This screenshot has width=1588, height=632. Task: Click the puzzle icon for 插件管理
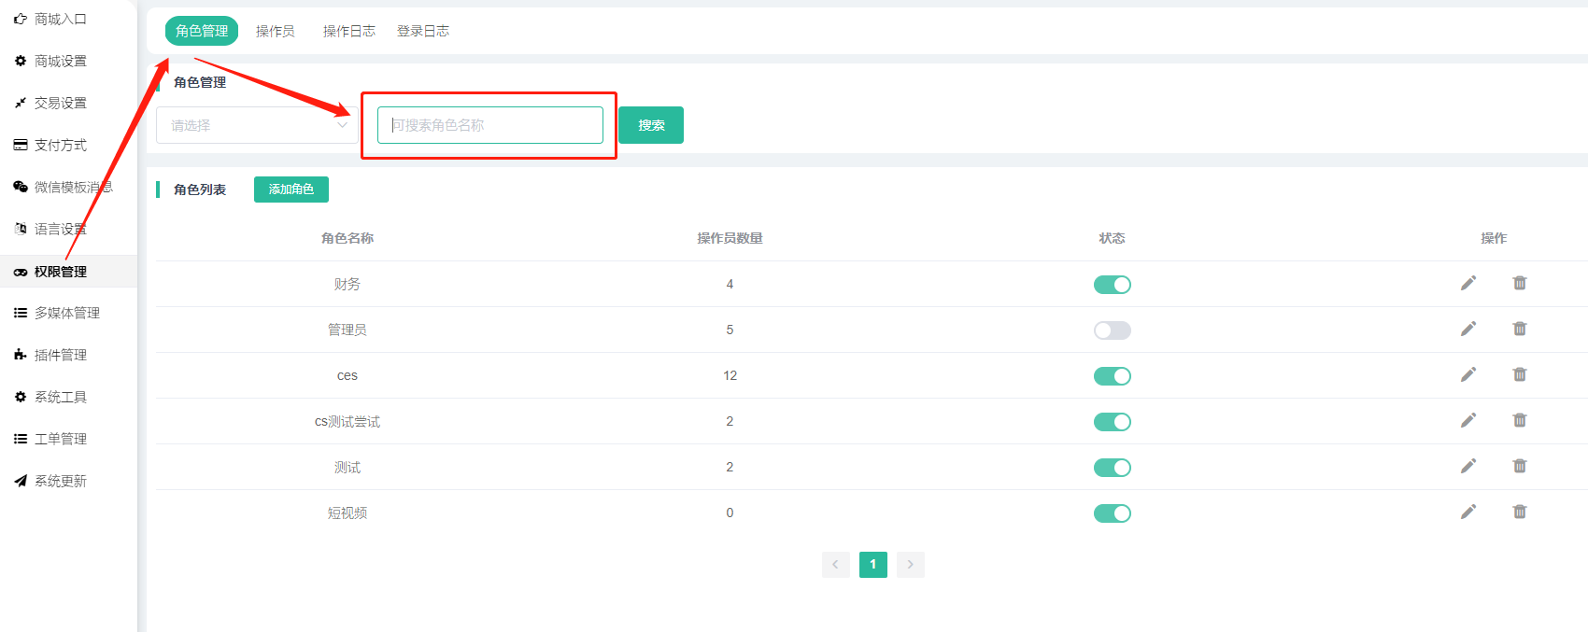21,355
